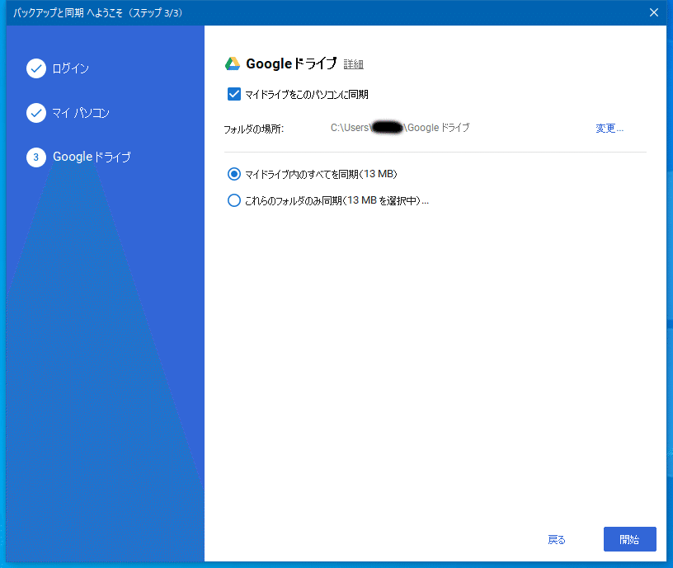The width and height of the screenshot is (673, 568).
Task: Click the Google Drive triangle logo icon
Action: [x=233, y=63]
